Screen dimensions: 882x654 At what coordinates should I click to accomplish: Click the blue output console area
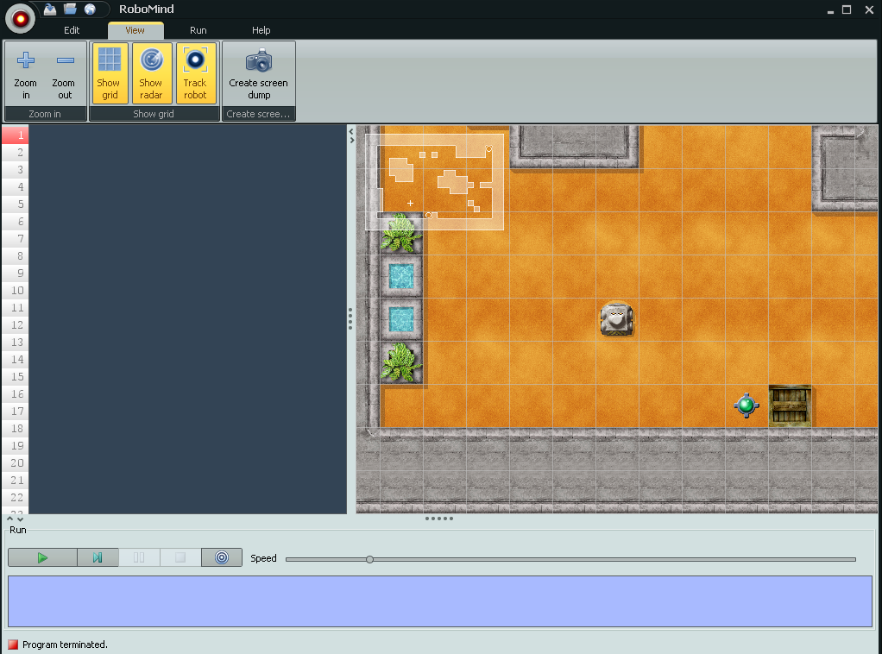coord(440,601)
